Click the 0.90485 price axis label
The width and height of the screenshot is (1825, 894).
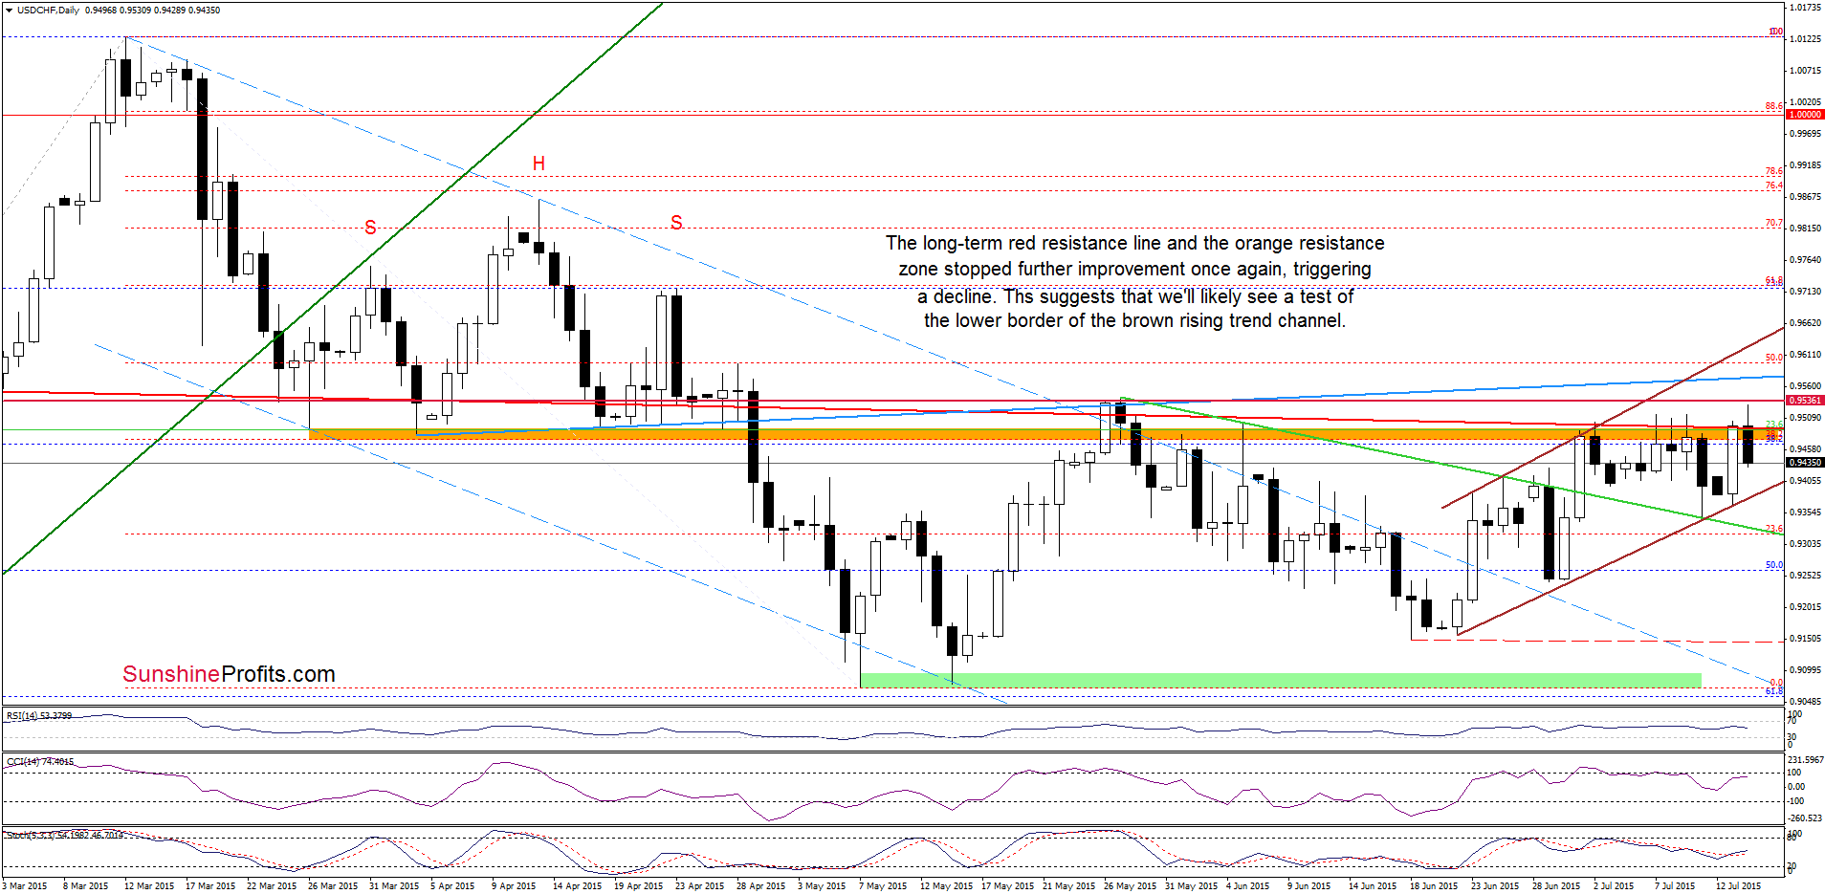tap(1805, 701)
